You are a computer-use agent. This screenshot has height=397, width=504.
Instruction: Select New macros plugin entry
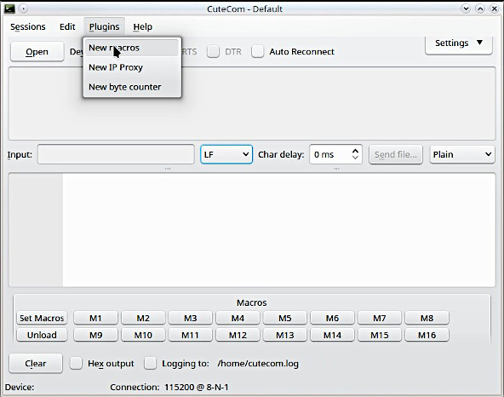pyautogui.click(x=132, y=48)
